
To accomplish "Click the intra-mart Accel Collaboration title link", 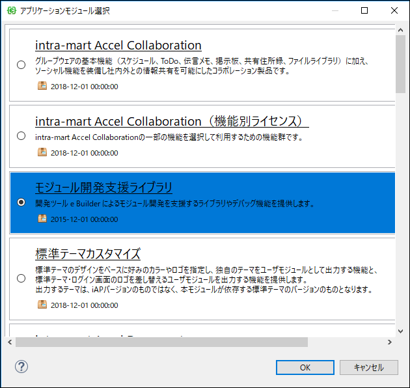I will [x=118, y=46].
